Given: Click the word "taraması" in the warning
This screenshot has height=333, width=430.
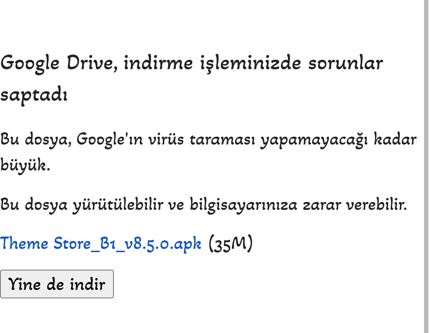Looking at the screenshot, I should (222, 139).
